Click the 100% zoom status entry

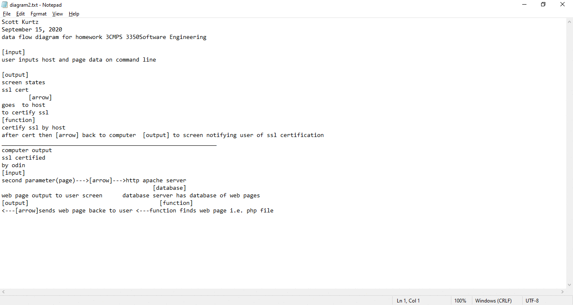(x=460, y=301)
